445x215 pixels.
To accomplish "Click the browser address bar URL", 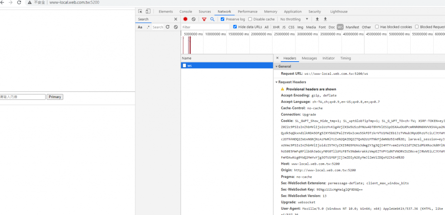I will point(74,3).
